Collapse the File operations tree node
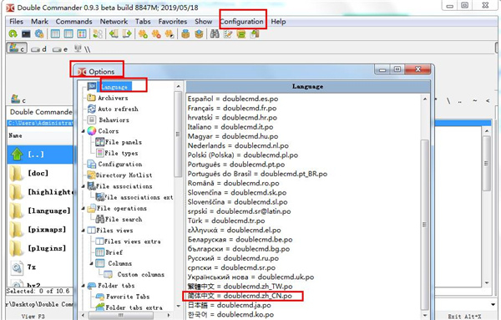501x320 pixels. pos(83,208)
